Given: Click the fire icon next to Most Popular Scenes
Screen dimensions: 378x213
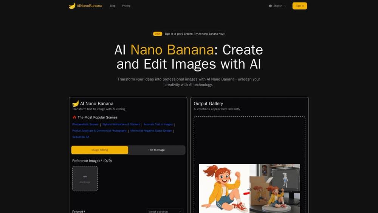Looking at the screenshot, I should point(74,117).
